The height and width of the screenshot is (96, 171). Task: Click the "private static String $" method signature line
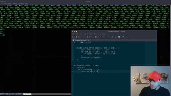coord(97,48)
